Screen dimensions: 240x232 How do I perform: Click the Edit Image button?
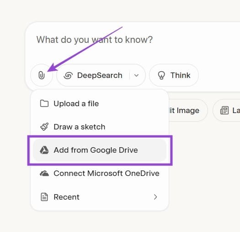188,110
